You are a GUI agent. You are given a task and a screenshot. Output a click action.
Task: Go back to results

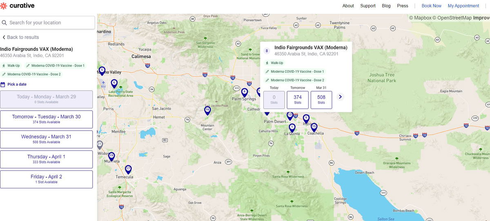point(20,37)
